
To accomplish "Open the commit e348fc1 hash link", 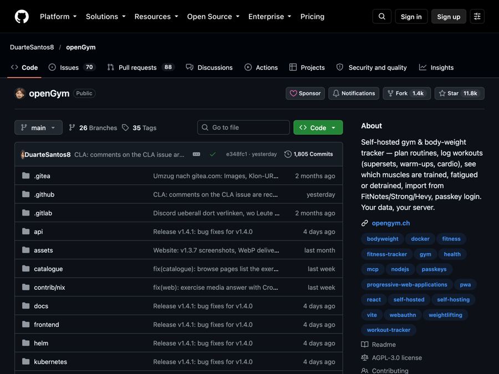I will point(236,154).
